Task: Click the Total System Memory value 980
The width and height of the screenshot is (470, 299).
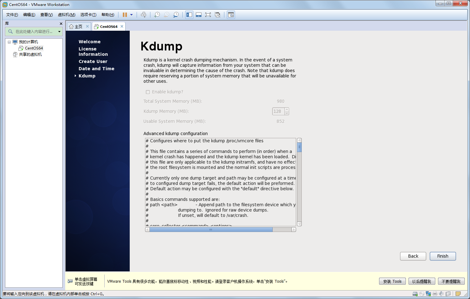Action: click(x=281, y=101)
